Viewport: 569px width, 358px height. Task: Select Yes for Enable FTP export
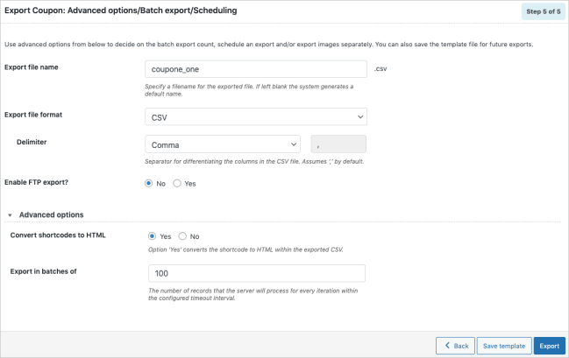[x=178, y=183]
